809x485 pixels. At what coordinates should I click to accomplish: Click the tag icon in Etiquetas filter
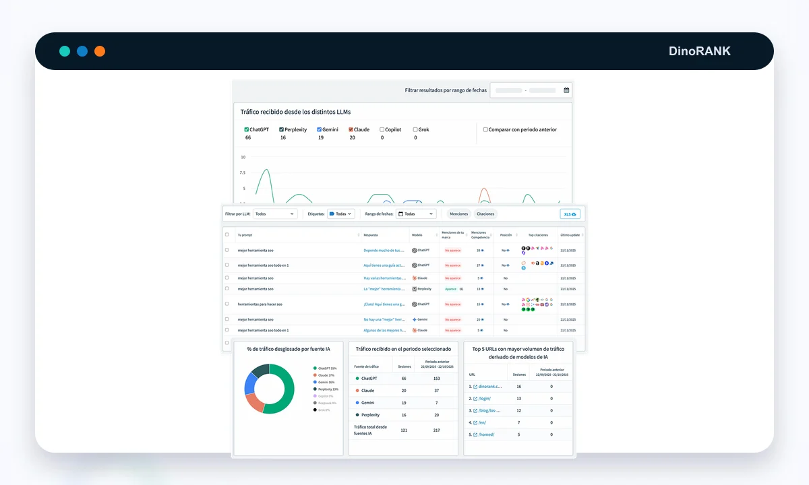(x=332, y=214)
